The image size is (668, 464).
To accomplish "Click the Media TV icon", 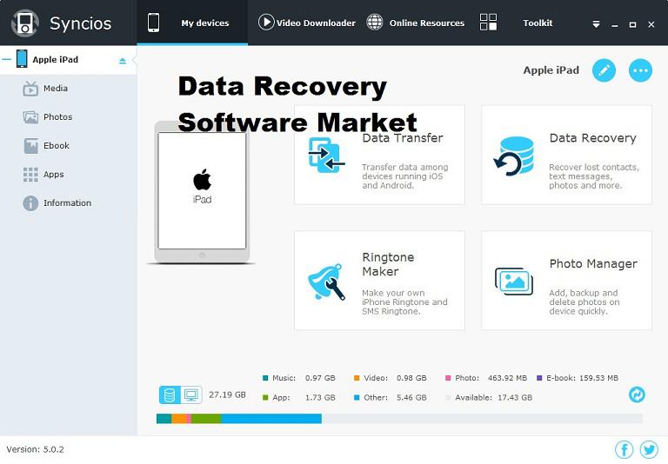I will [30, 89].
